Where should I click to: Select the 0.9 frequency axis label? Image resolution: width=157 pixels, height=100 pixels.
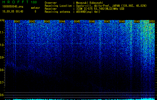[2, 57]
